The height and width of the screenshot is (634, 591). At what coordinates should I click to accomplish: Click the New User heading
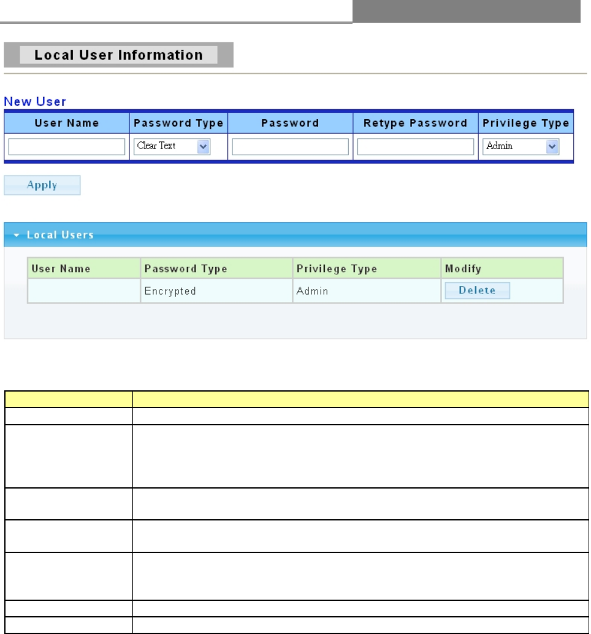click(x=35, y=101)
